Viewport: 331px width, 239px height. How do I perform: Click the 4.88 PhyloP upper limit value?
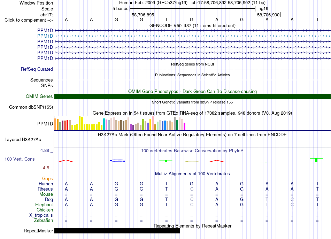pyautogui.click(x=45, y=151)
